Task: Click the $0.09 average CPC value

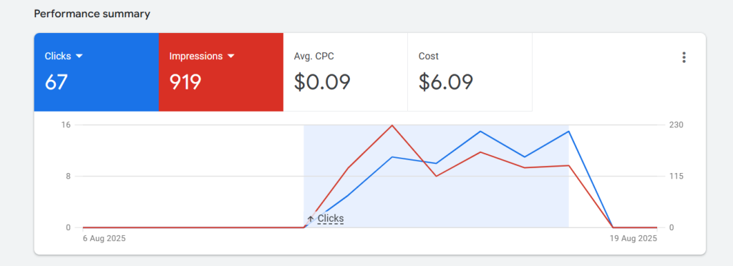Action: tap(322, 82)
